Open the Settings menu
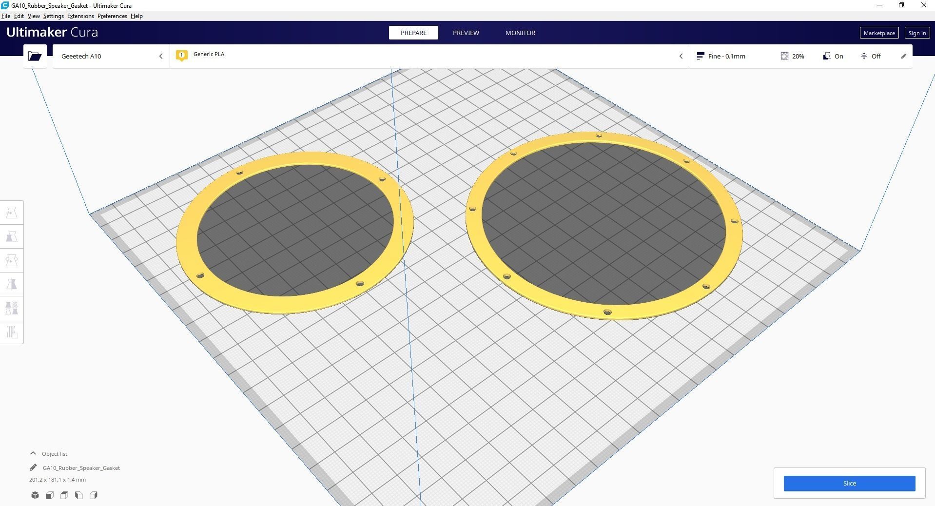This screenshot has width=935, height=506. [53, 16]
